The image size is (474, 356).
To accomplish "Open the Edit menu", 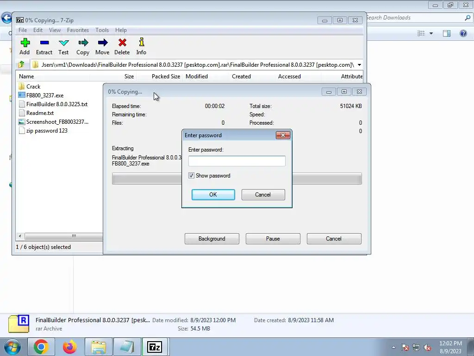I will pyautogui.click(x=38, y=30).
